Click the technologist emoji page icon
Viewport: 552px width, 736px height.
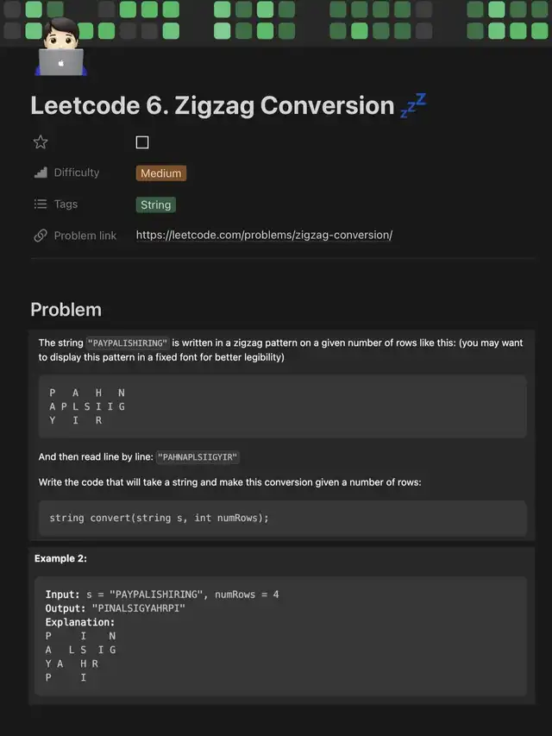[x=60, y=47]
